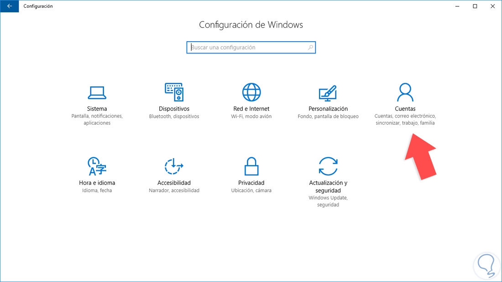The height and width of the screenshot is (282, 502).
Task: Select the Cuentas label
Action: 405,109
